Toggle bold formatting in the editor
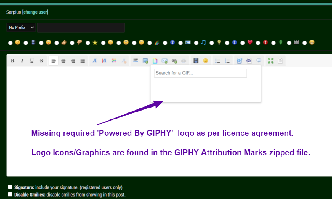Screen dimensions: 332x199 12,61
